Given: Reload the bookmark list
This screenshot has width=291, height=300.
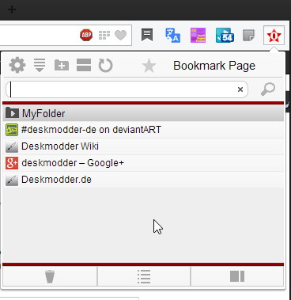Looking at the screenshot, I should [x=106, y=65].
